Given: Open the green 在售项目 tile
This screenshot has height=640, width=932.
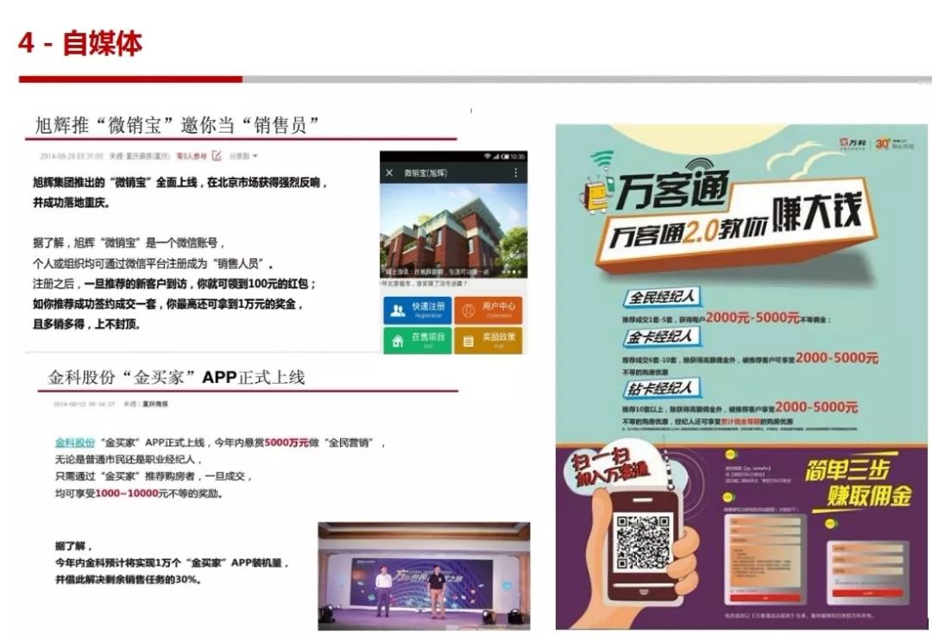Looking at the screenshot, I should coord(418,341).
